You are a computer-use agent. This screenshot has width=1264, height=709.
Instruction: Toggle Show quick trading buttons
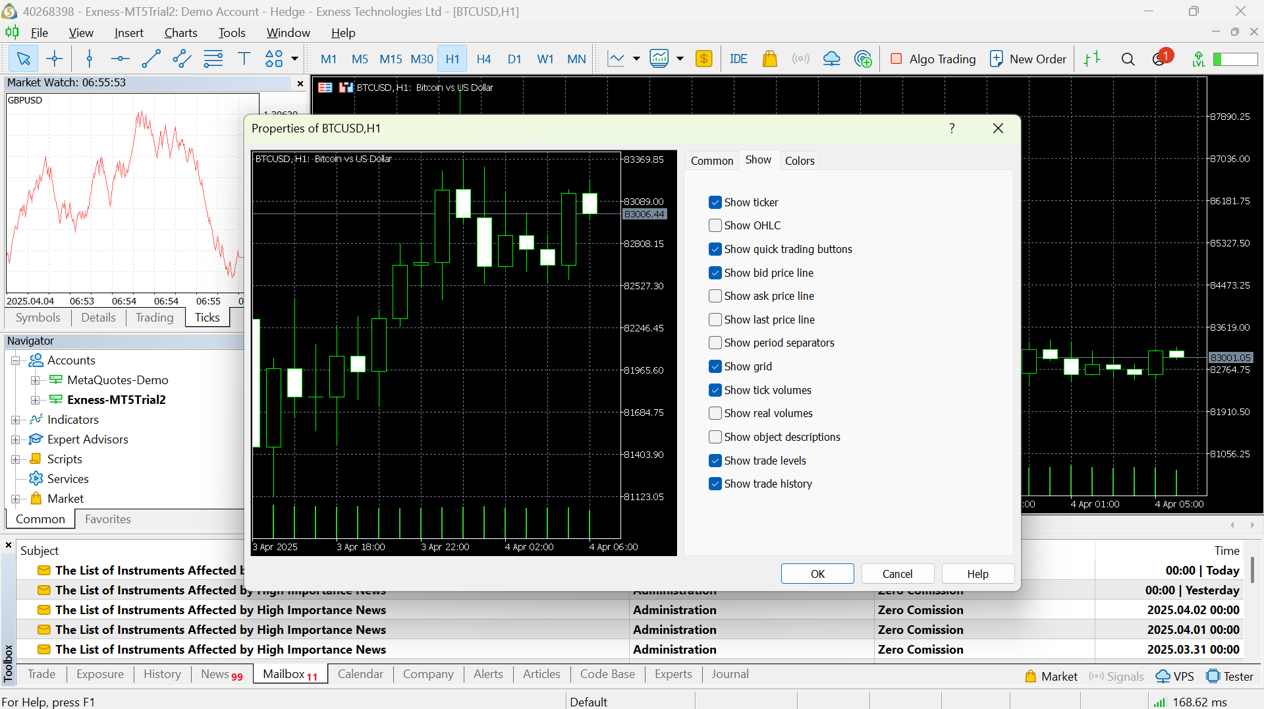click(715, 249)
